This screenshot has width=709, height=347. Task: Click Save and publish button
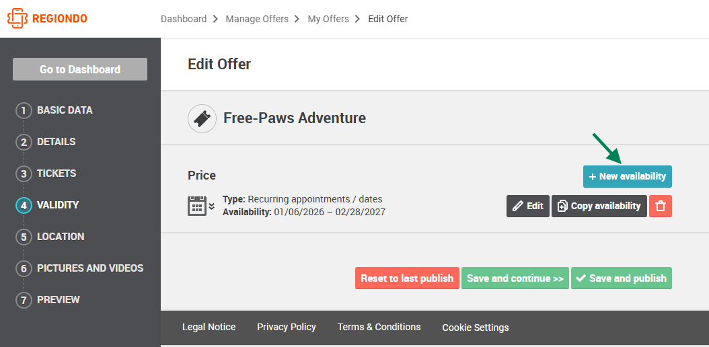[622, 278]
